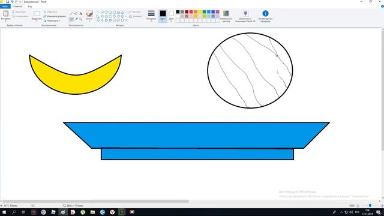Open the Edit colors palette
The height and width of the screenshot is (216, 384).
coord(226,16)
